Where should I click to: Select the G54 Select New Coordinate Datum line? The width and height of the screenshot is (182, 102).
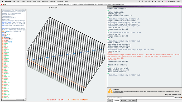(x=13, y=25)
